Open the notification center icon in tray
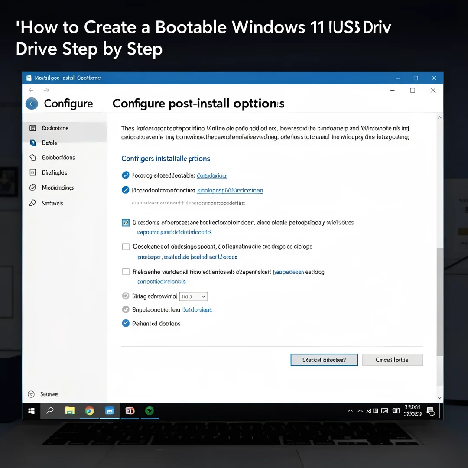Viewport: 468px width, 468px height. click(x=431, y=411)
